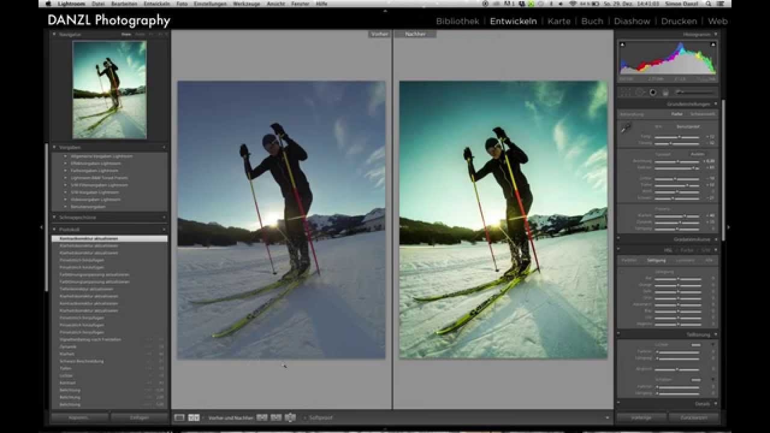Open the Buch module
The image size is (770, 433).
tap(592, 21)
